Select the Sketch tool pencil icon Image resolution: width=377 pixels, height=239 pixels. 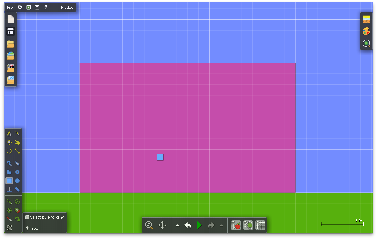tap(9, 134)
